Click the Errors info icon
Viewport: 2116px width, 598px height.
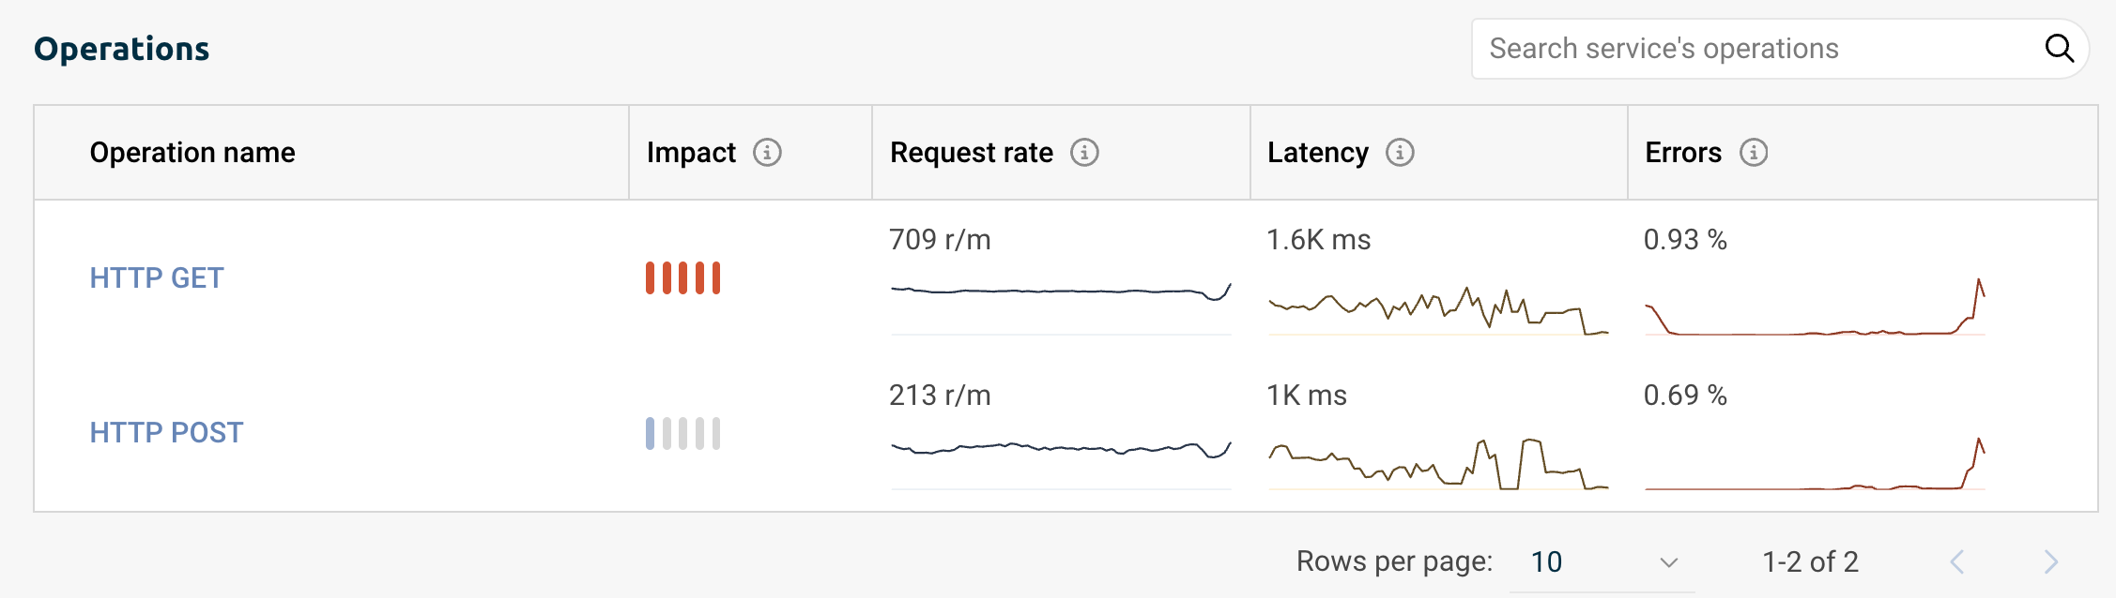1754,152
